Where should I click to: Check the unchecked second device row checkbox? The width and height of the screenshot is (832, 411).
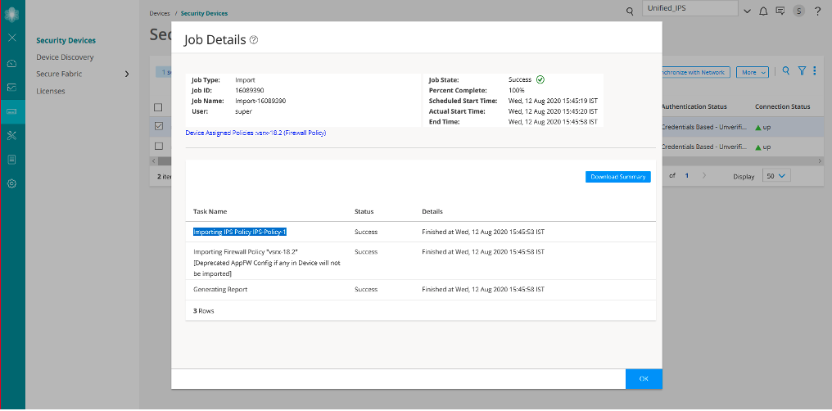coord(159,146)
